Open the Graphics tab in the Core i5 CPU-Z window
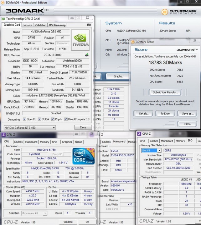 [x=67, y=142]
